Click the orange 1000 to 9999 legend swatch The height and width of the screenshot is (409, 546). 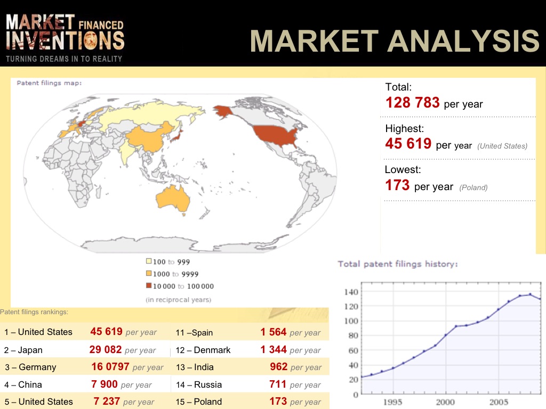click(x=149, y=274)
